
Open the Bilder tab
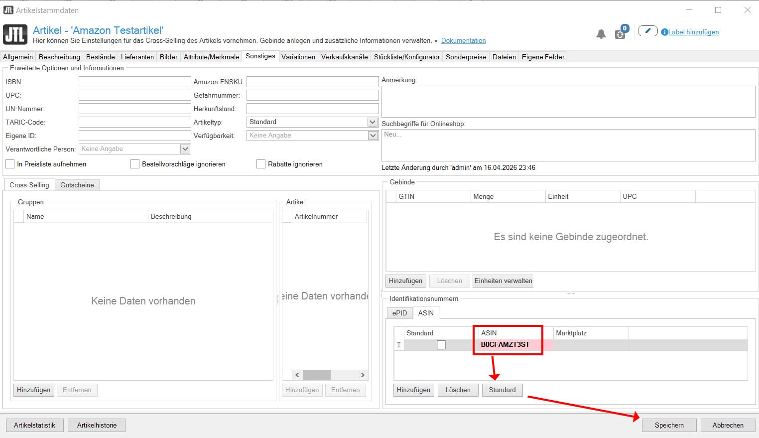169,57
